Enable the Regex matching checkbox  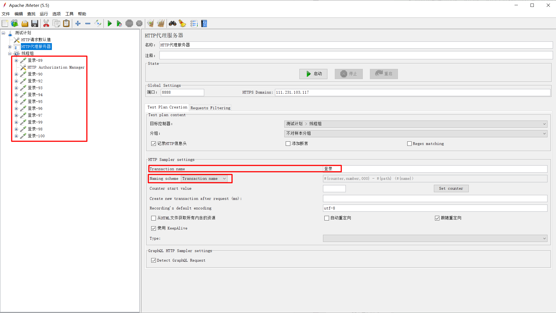[409, 144]
